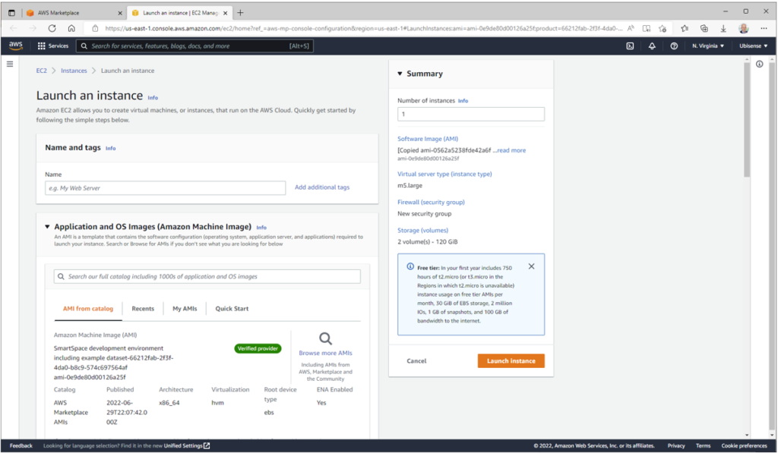Click the Free tier info icon

coord(410,266)
